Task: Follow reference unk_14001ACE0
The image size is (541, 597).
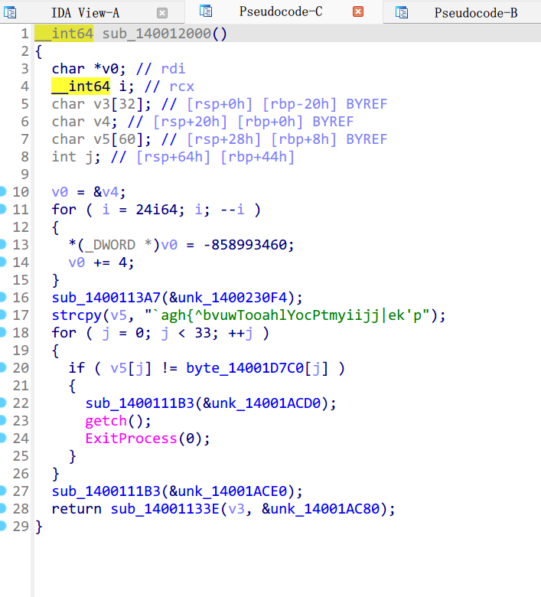Action: pyautogui.click(x=232, y=491)
